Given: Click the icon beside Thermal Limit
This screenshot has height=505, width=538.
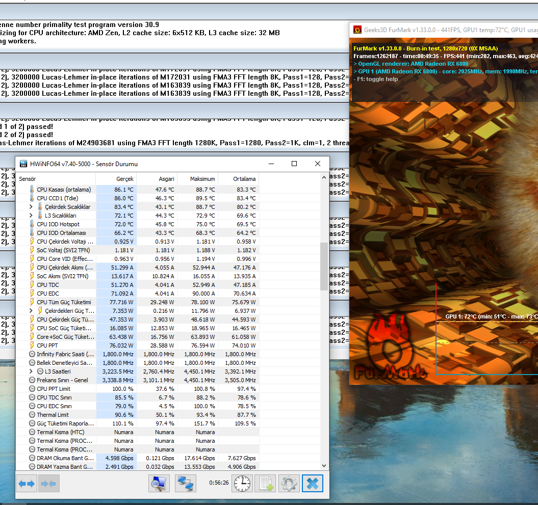Looking at the screenshot, I should coord(32,414).
